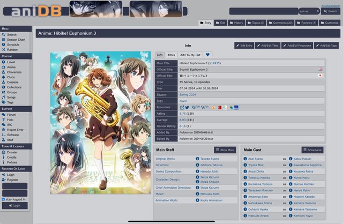
Task: Switch to the Entry tab
Action: [206, 23]
